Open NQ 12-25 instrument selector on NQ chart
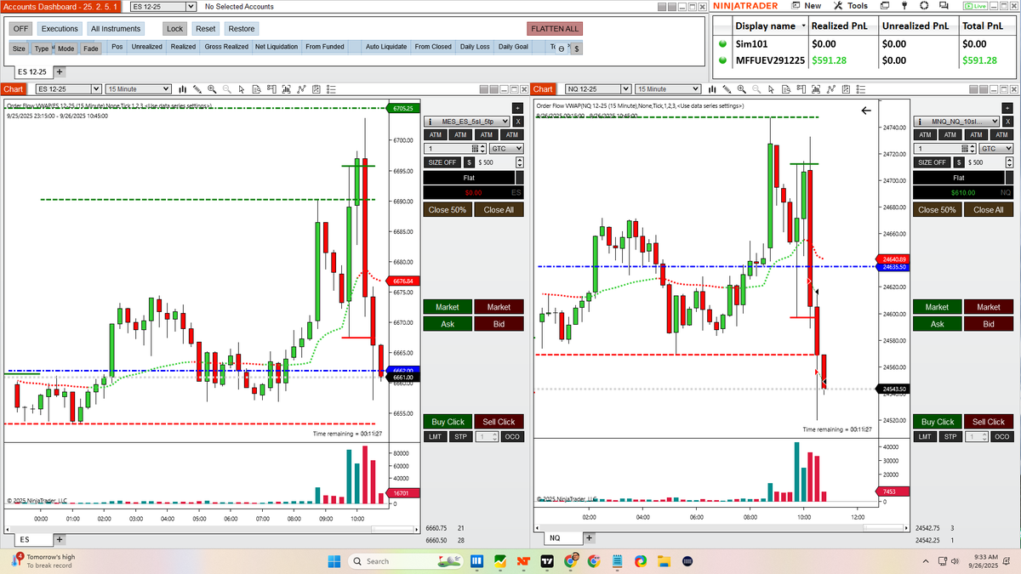The width and height of the screenshot is (1021, 574). tap(599, 89)
